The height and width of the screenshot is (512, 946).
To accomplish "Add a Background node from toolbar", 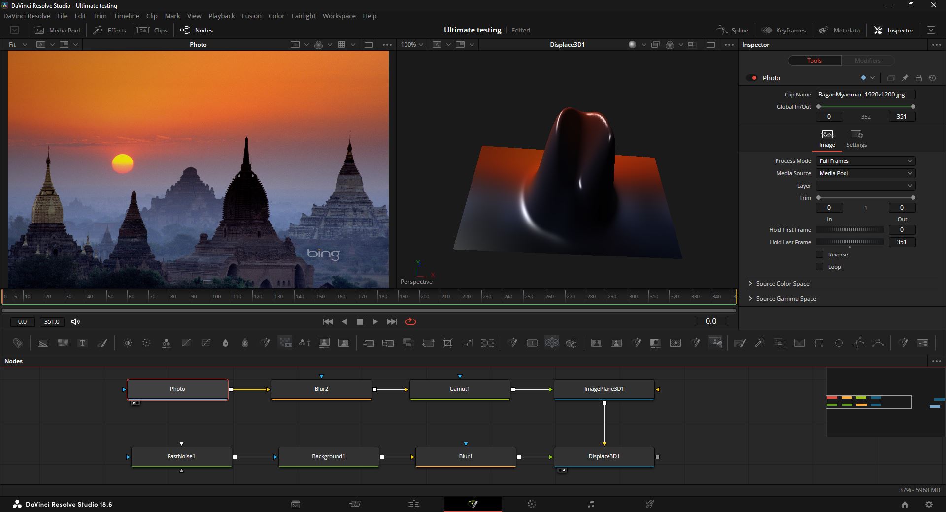I will (x=43, y=343).
